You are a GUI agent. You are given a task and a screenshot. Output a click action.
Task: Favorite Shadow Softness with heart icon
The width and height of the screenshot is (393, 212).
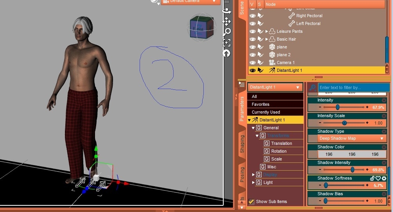(x=378, y=178)
